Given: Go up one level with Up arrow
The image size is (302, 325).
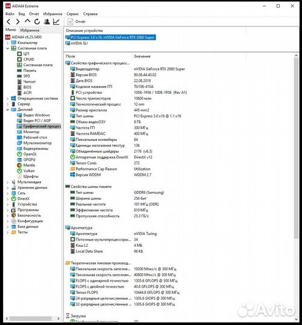Looking at the screenshot, I should (x=27, y=21).
